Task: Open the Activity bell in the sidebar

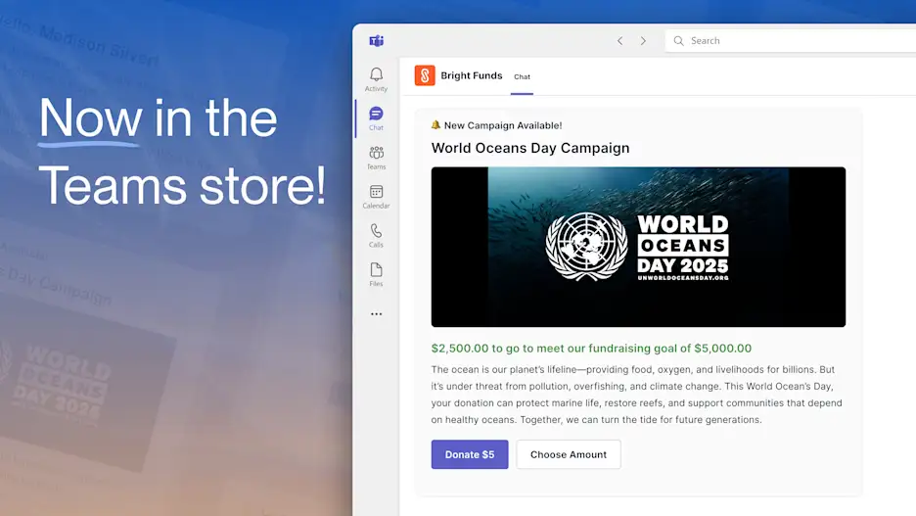Action: click(376, 79)
